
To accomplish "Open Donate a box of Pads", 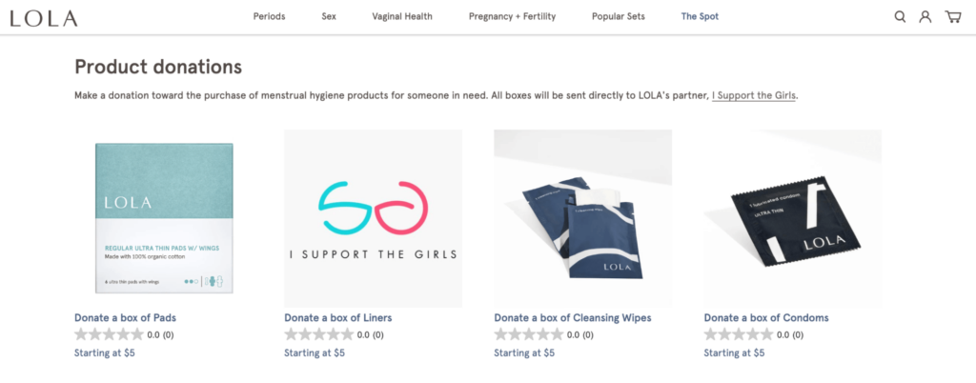I will (x=125, y=317).
